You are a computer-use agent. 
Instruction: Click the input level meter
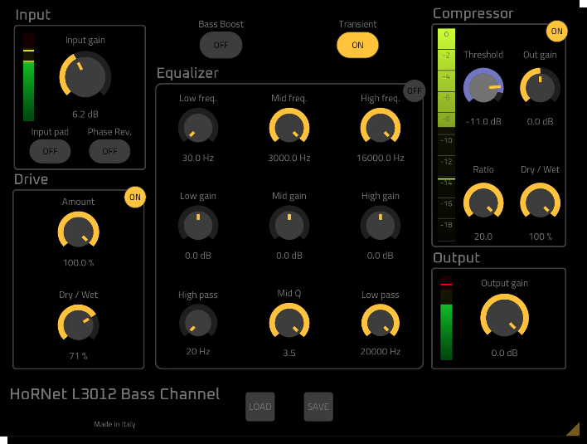(x=28, y=77)
